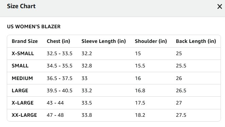Select the MEDIUM row label
This screenshot has width=225, height=127.
(22, 78)
